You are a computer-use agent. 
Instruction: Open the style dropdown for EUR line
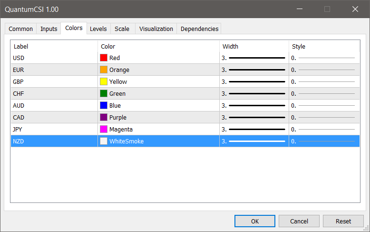[323, 70]
